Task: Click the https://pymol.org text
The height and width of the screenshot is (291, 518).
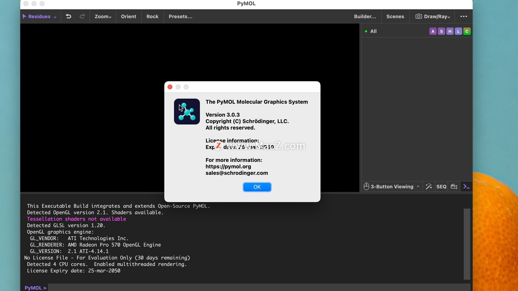Action: click(x=228, y=167)
